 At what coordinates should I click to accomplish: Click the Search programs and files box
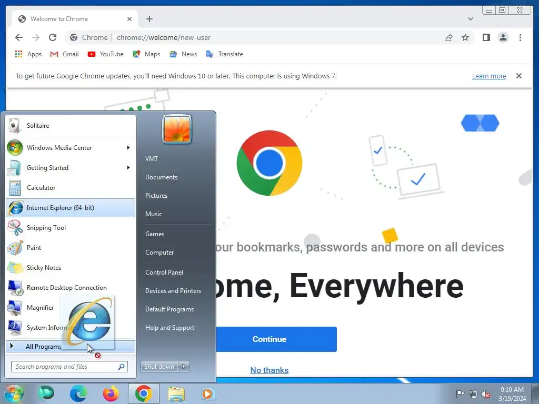(69, 367)
